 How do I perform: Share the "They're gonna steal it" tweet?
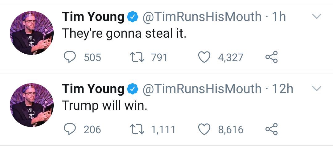pos(271,57)
